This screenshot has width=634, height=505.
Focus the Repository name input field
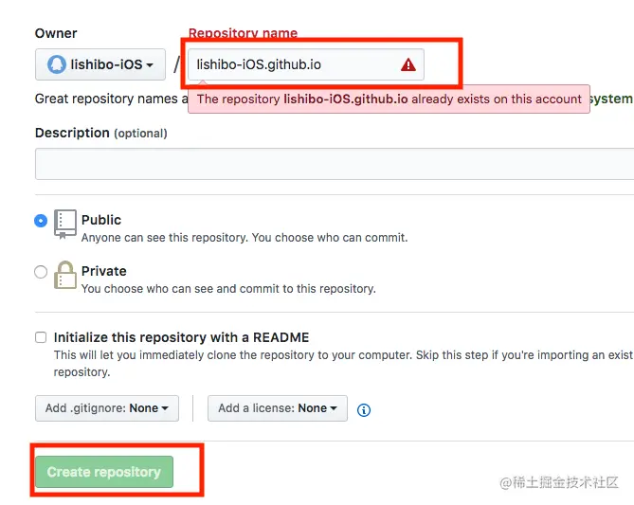[306, 64]
